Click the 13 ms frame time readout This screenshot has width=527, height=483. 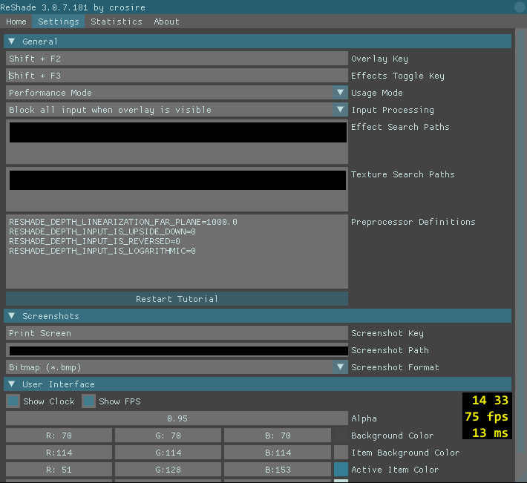pyautogui.click(x=490, y=433)
